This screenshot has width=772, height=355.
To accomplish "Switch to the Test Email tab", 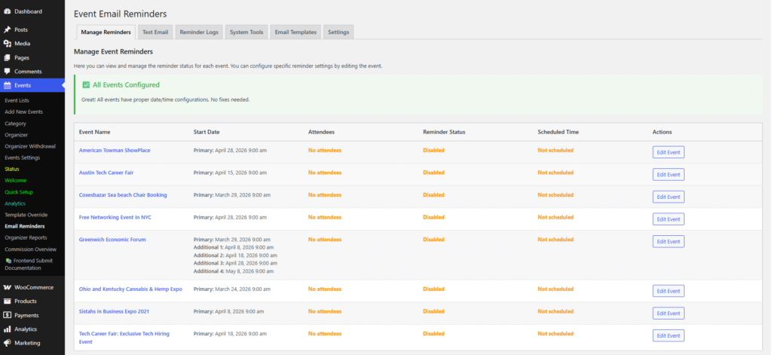I will tap(155, 32).
